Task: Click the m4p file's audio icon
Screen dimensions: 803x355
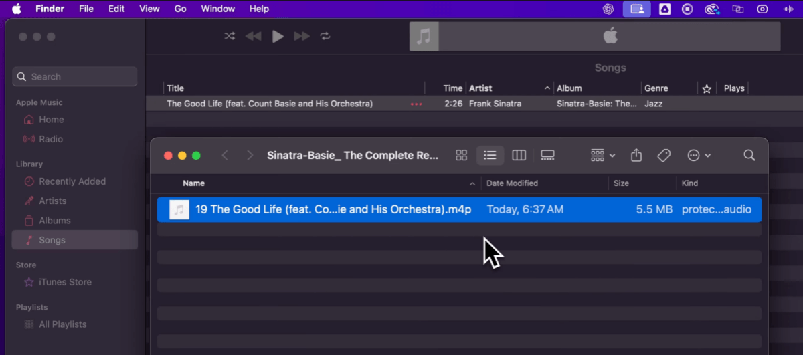Action: [179, 209]
